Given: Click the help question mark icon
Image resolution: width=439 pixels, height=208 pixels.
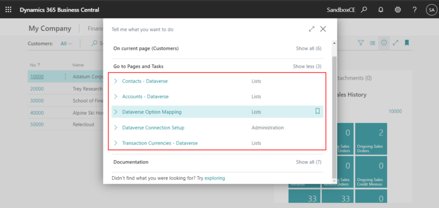Looking at the screenshot, I should tap(414, 10).
